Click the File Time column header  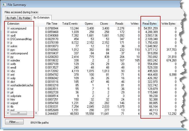coord(52,24)
